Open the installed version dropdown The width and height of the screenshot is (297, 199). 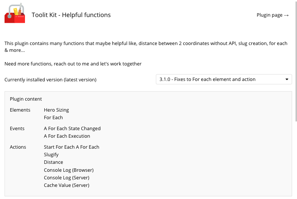click(x=223, y=79)
